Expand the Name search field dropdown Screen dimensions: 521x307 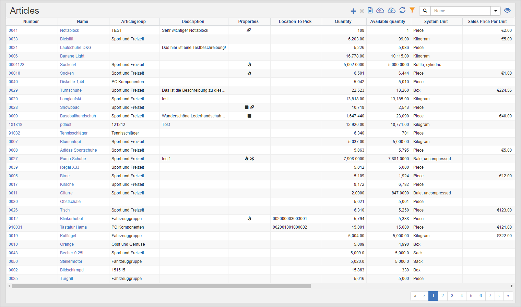[496, 11]
